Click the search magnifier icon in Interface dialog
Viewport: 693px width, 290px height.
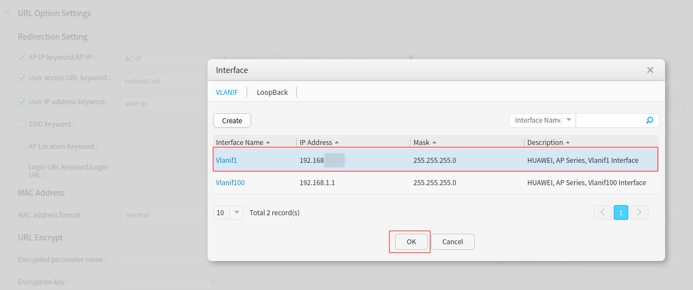[649, 120]
